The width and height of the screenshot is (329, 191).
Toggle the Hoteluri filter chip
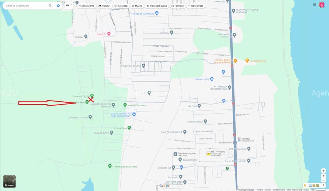pos(105,6)
